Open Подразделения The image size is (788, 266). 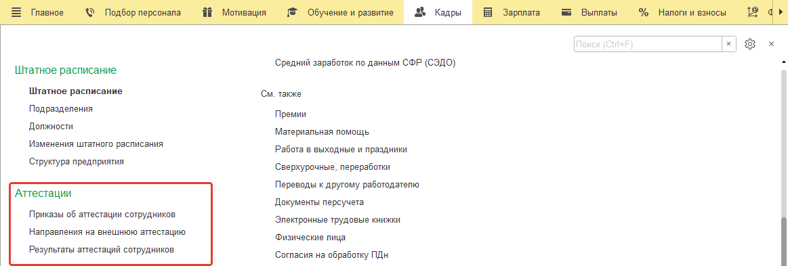pyautogui.click(x=61, y=108)
